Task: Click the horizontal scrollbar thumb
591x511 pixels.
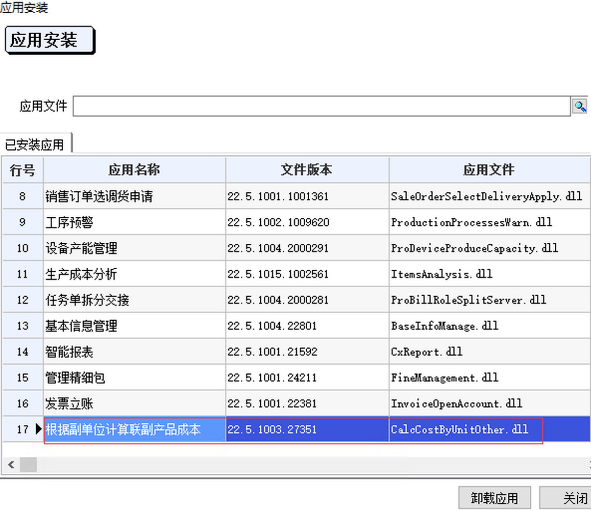Action: pyautogui.click(x=29, y=464)
